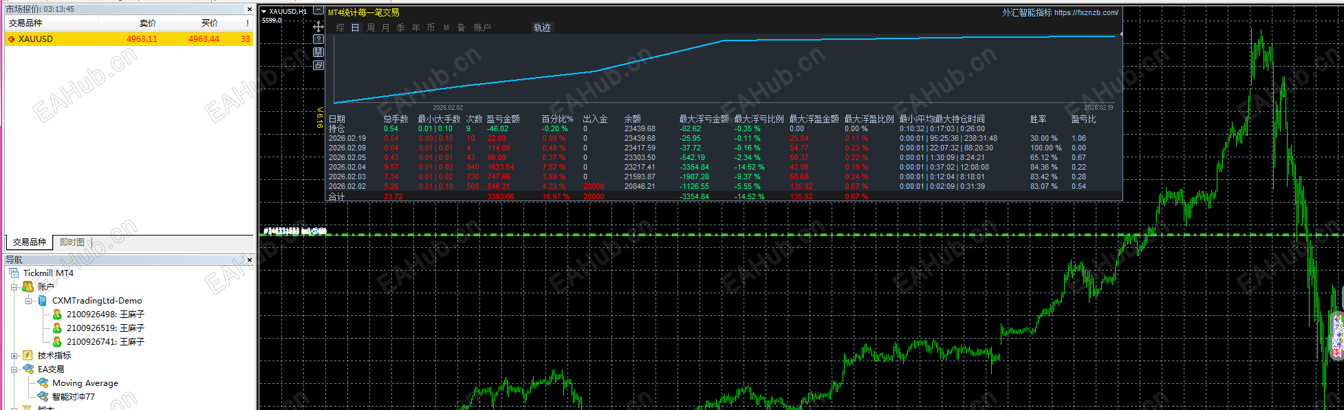Viewport: 1344px width, 410px height.
Task: Select the 综 summary tab
Action: click(340, 27)
